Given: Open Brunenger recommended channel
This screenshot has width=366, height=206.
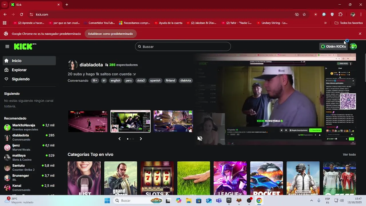Looking at the screenshot, I should (29, 177).
